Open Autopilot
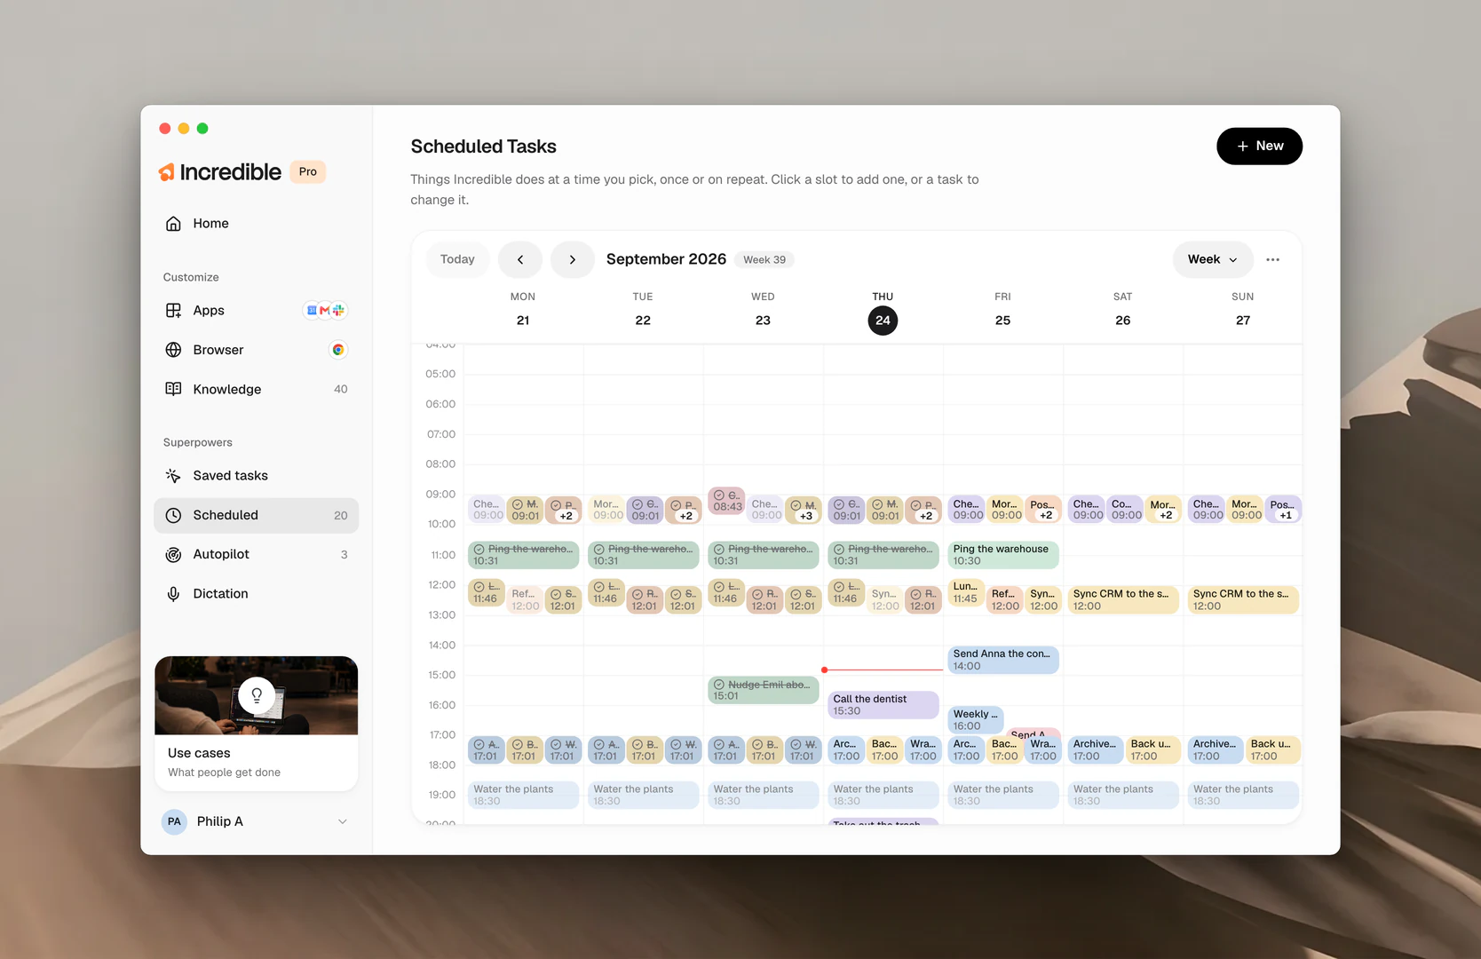The image size is (1481, 959). coord(256,554)
